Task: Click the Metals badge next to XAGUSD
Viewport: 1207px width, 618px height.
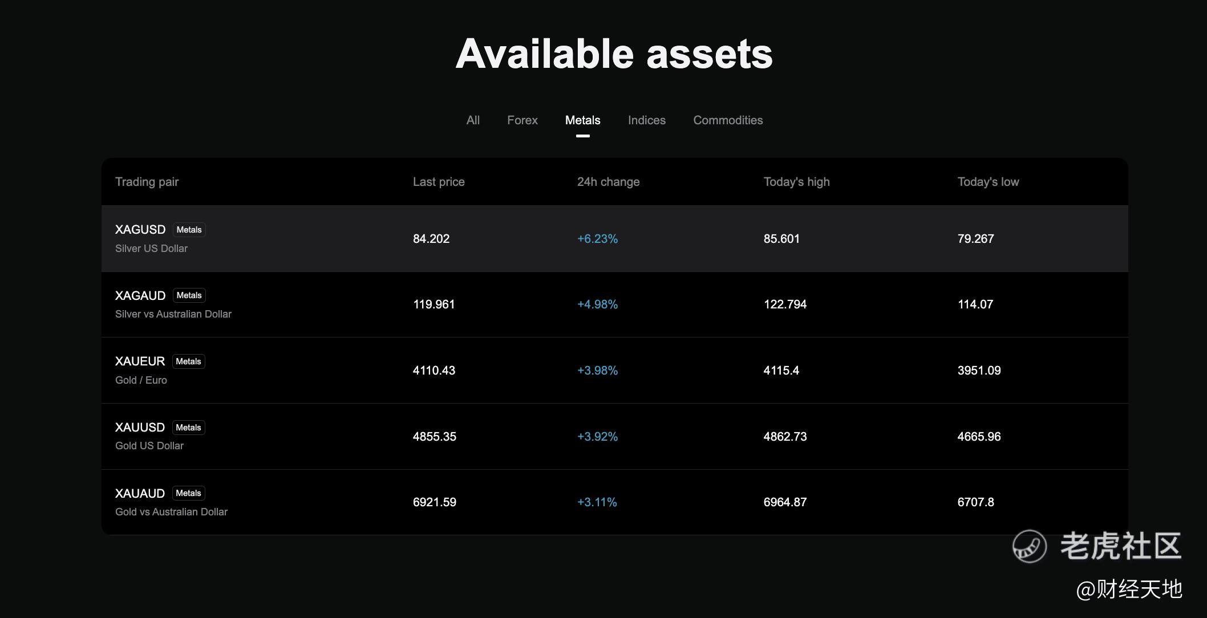Action: coord(189,230)
